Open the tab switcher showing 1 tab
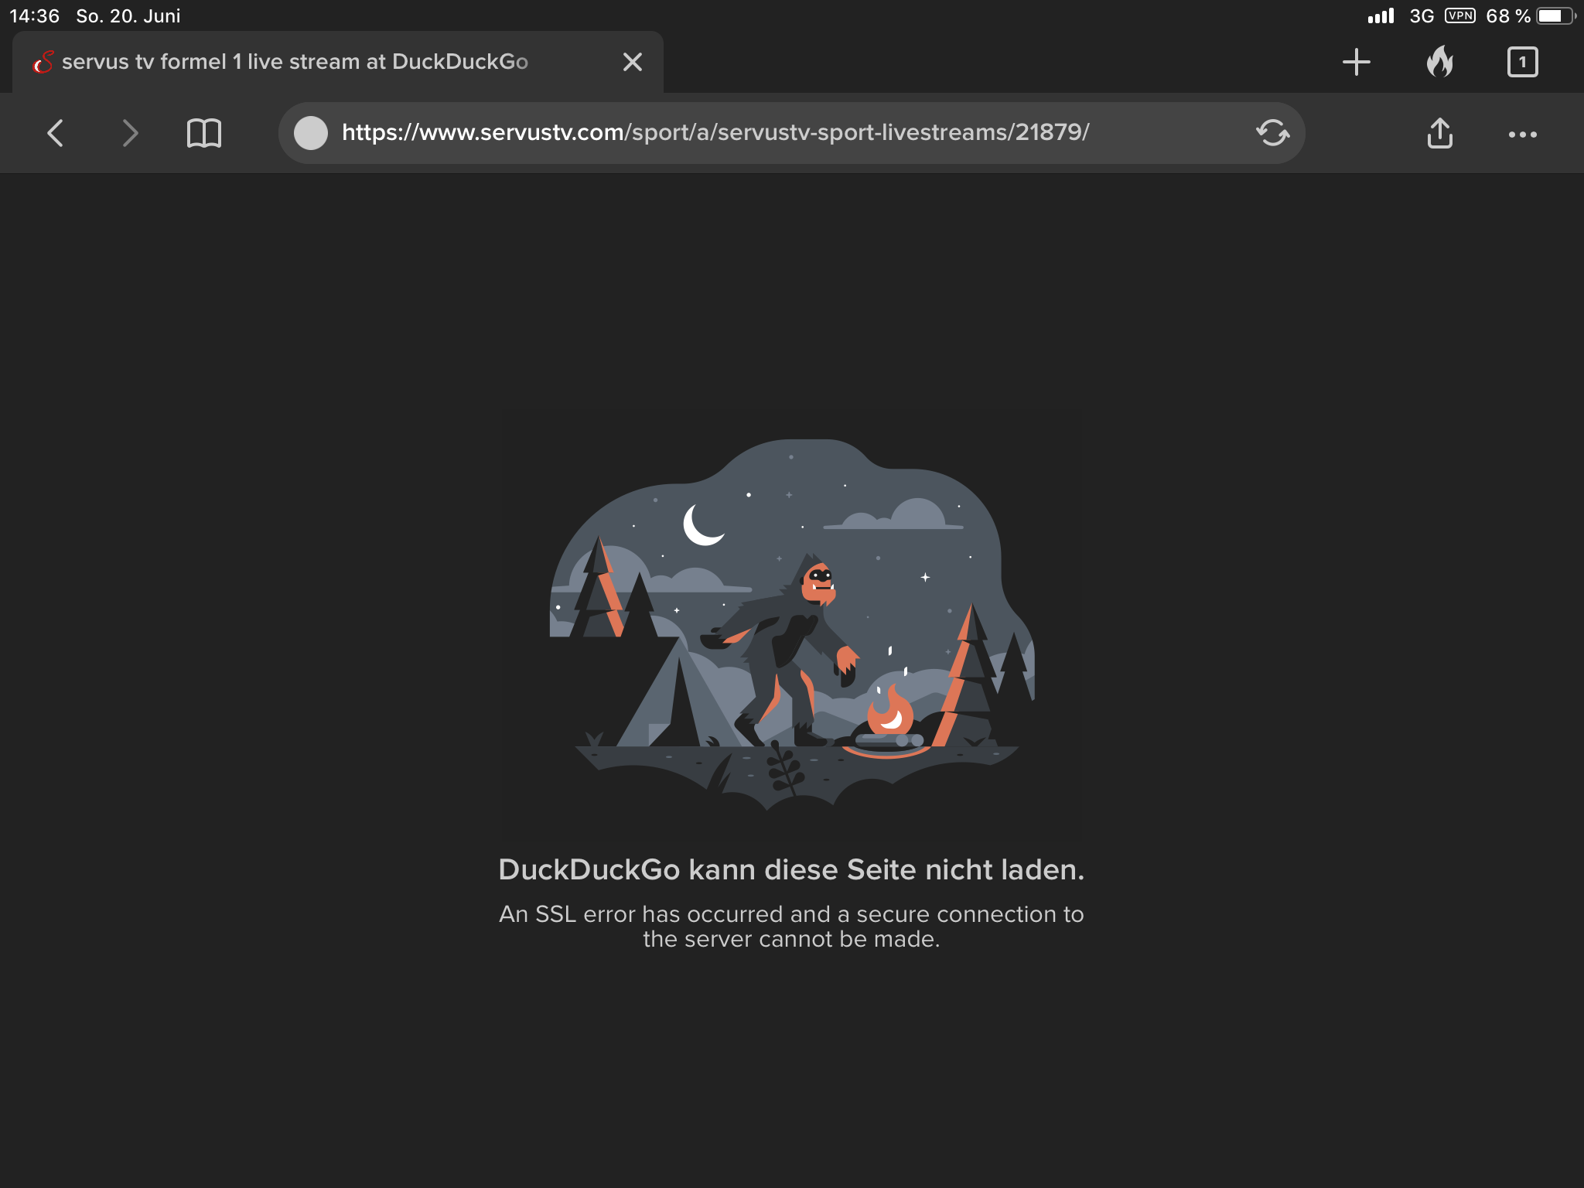Image resolution: width=1584 pixels, height=1188 pixels. (x=1522, y=62)
